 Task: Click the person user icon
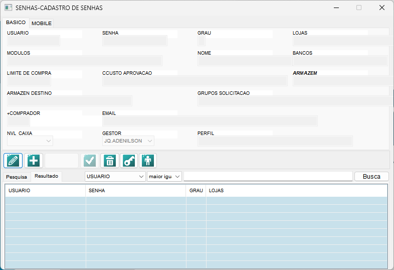pos(148,161)
